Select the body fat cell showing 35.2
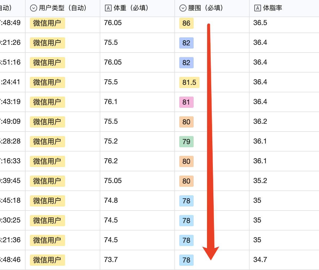This screenshot has height=270, width=319. coord(260,181)
